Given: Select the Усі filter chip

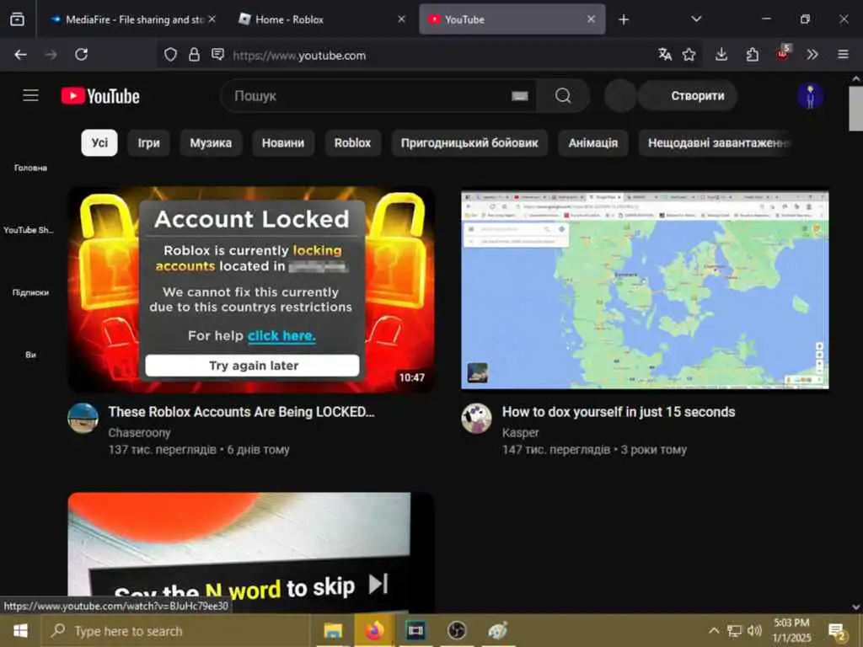Looking at the screenshot, I should pos(99,143).
